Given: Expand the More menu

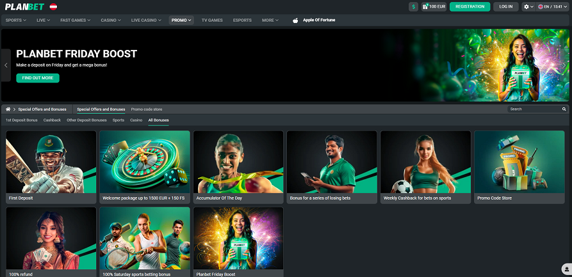Looking at the screenshot, I should [x=270, y=20].
